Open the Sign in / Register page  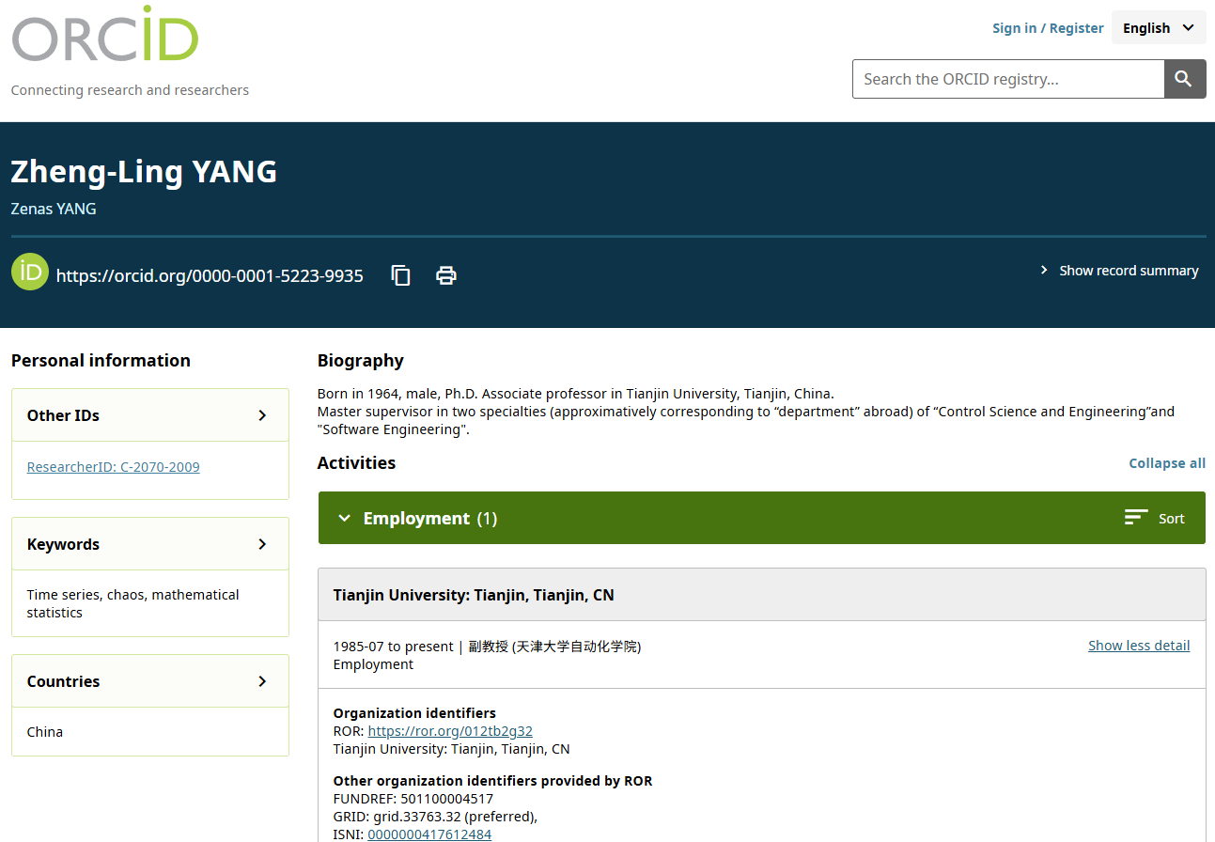[x=1047, y=27]
